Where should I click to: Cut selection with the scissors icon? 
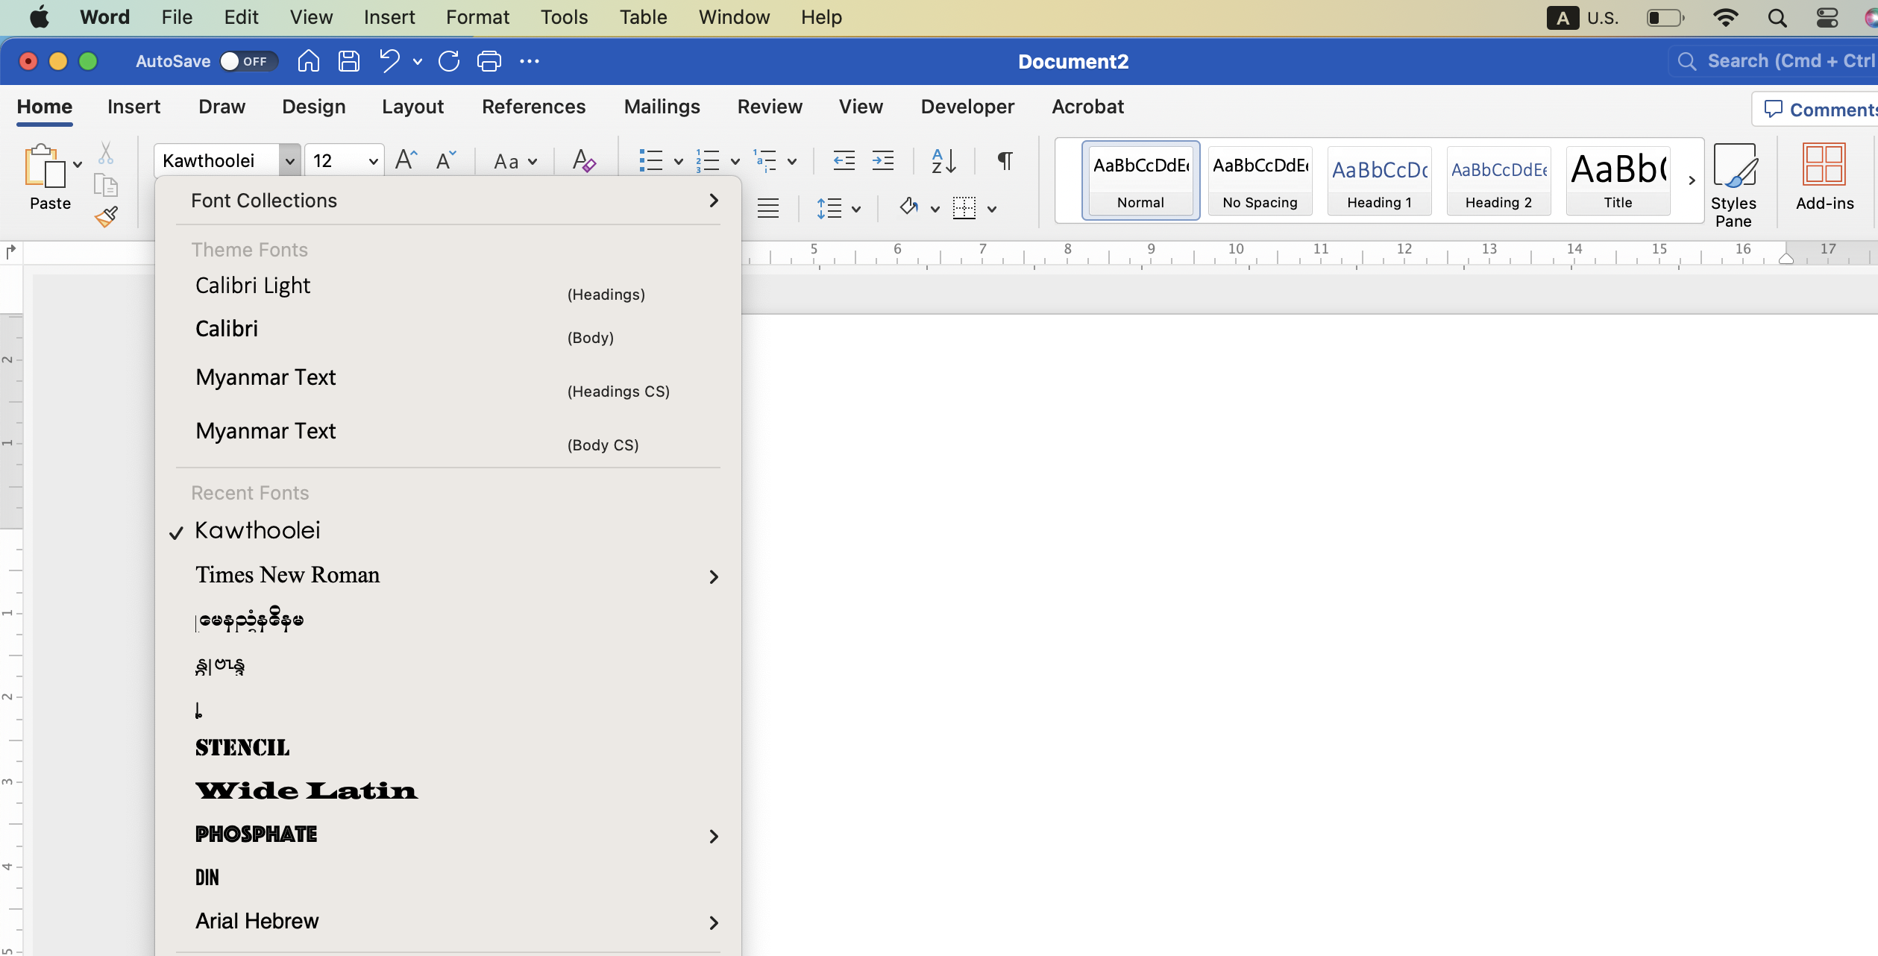pos(106,153)
